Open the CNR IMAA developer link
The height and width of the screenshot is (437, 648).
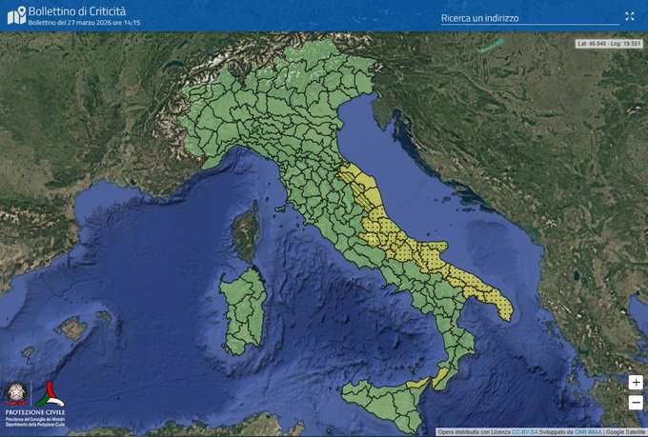tap(589, 431)
